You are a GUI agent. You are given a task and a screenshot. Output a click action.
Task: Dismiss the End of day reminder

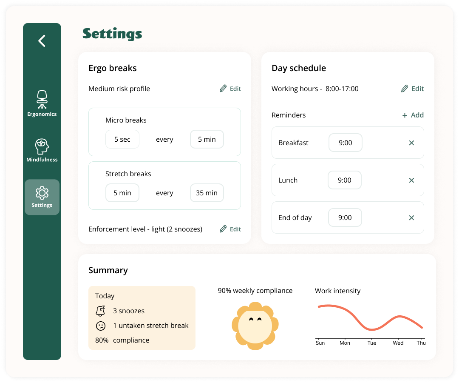[411, 217]
